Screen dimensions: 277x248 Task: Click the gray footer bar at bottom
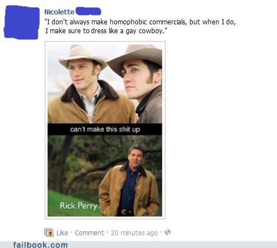pos(138,245)
